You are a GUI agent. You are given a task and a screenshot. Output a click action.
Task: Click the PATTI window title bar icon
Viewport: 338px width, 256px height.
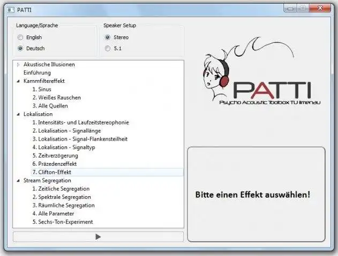tap(11, 10)
